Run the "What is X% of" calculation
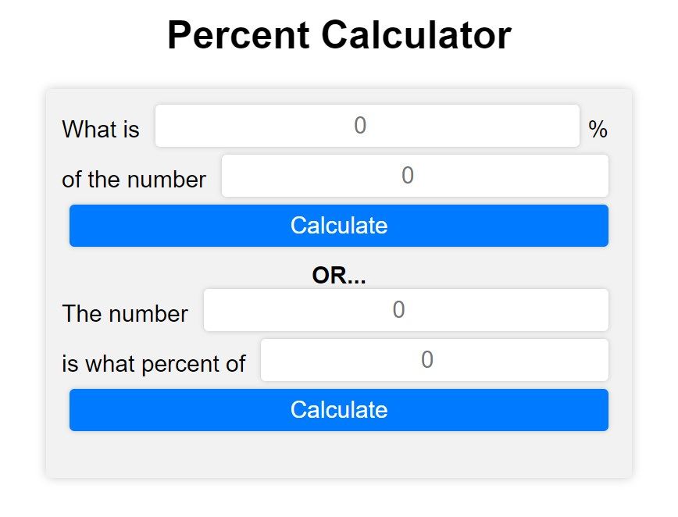Viewport: 678px width, 517px height. click(339, 226)
